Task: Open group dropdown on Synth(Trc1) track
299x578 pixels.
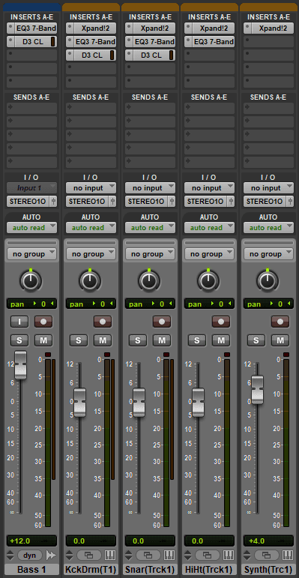Action: (269, 254)
